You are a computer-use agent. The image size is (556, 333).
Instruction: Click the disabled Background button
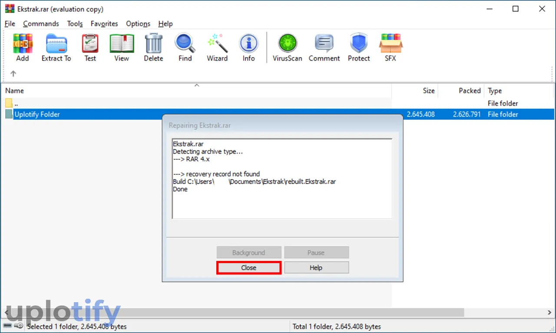pyautogui.click(x=248, y=252)
